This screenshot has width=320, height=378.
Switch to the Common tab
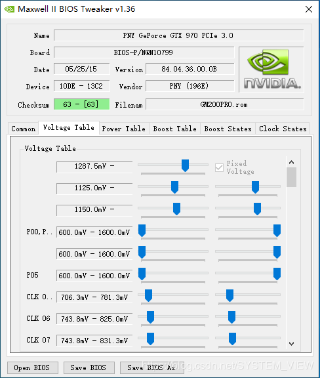click(24, 129)
